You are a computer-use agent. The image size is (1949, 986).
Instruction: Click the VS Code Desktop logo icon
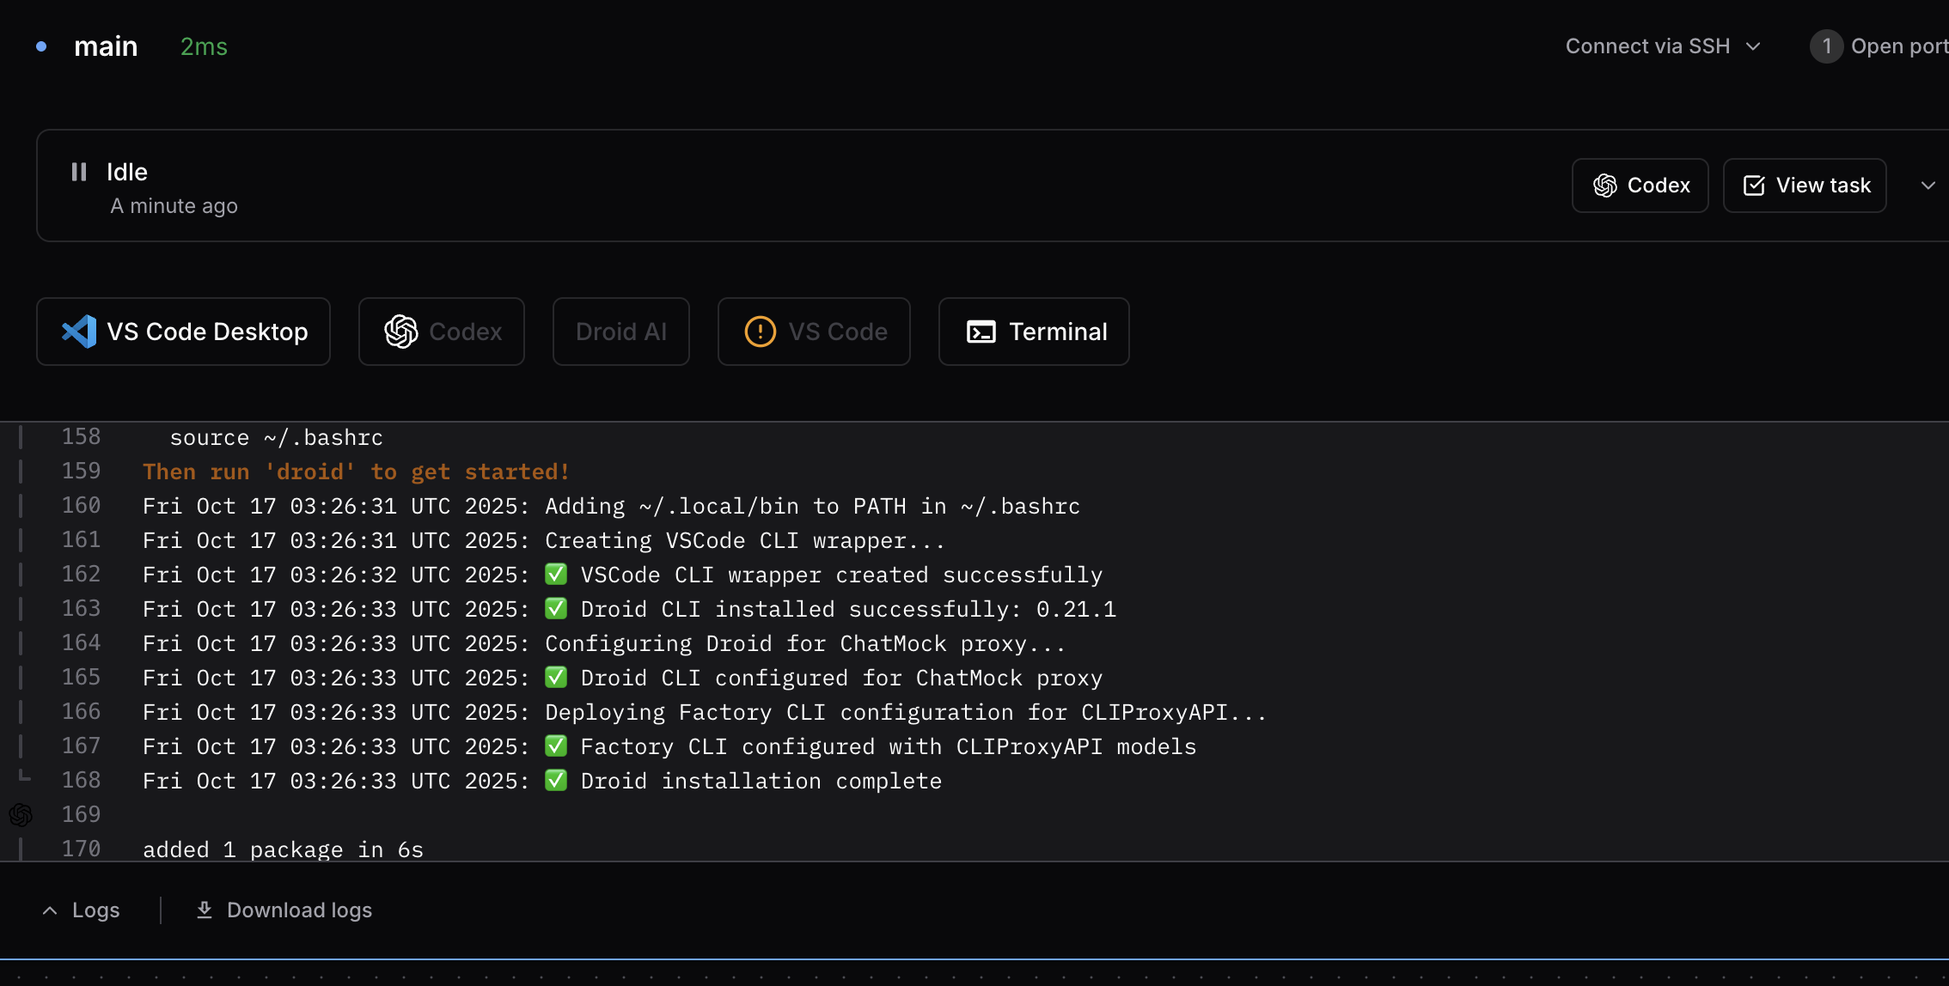coord(79,332)
